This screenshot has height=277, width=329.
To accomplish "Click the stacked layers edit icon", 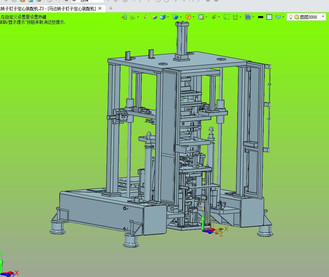I will click(133, 17).
